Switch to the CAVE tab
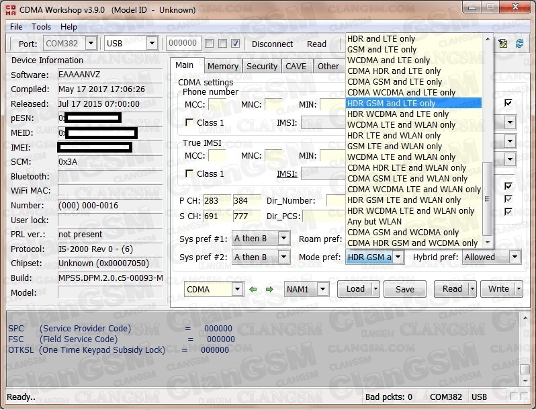Screen dimensions: 536x410 coord(296,66)
